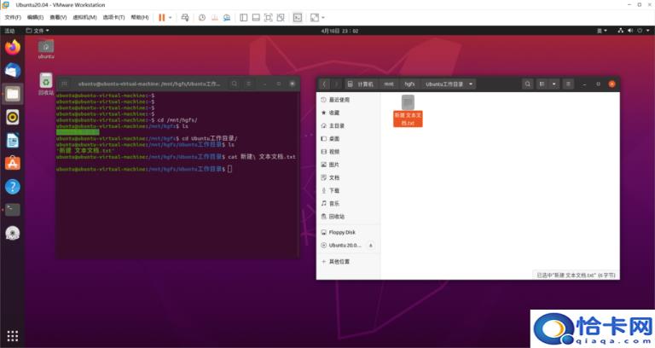Launch Thunderbird mail from the dock
Image resolution: width=655 pixels, height=348 pixels.
[12, 71]
